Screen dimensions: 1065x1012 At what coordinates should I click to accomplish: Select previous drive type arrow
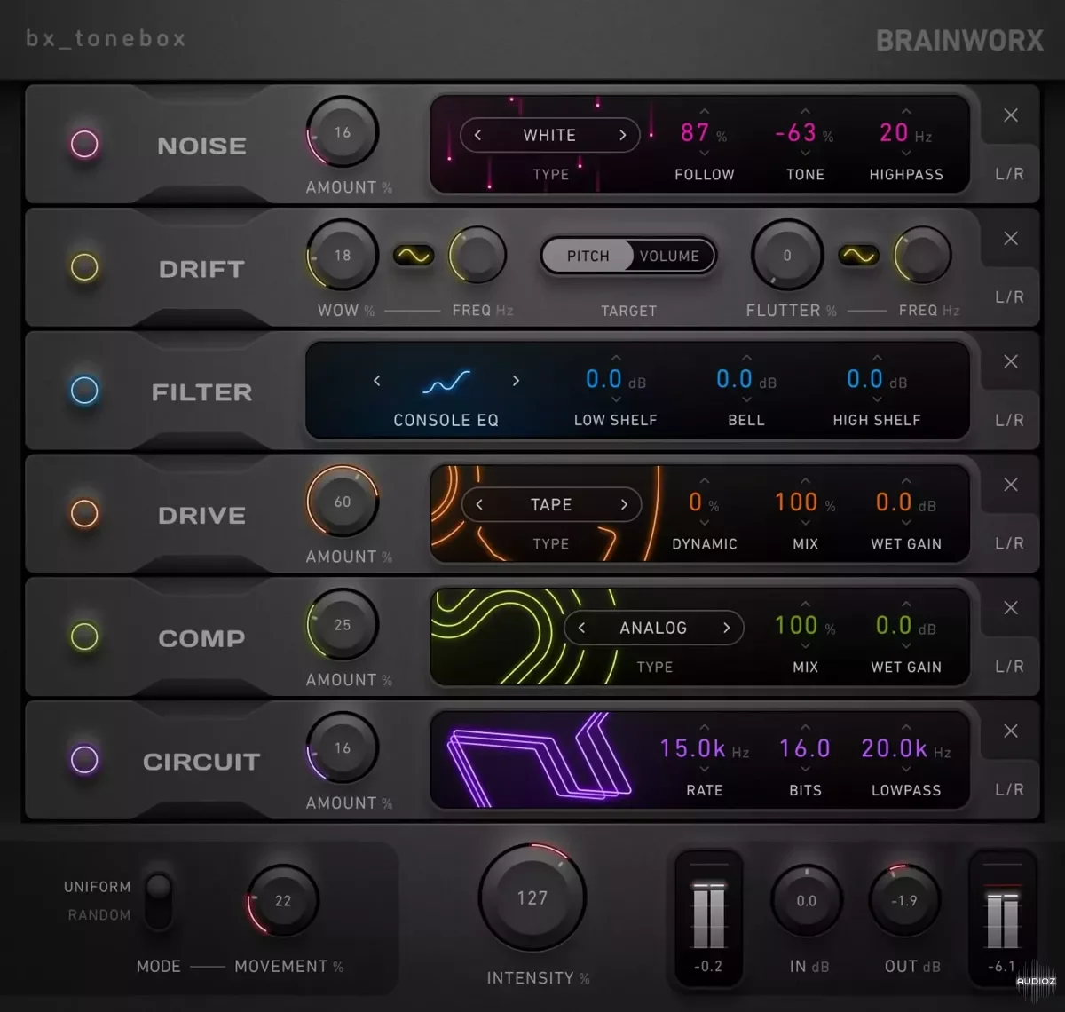click(479, 504)
